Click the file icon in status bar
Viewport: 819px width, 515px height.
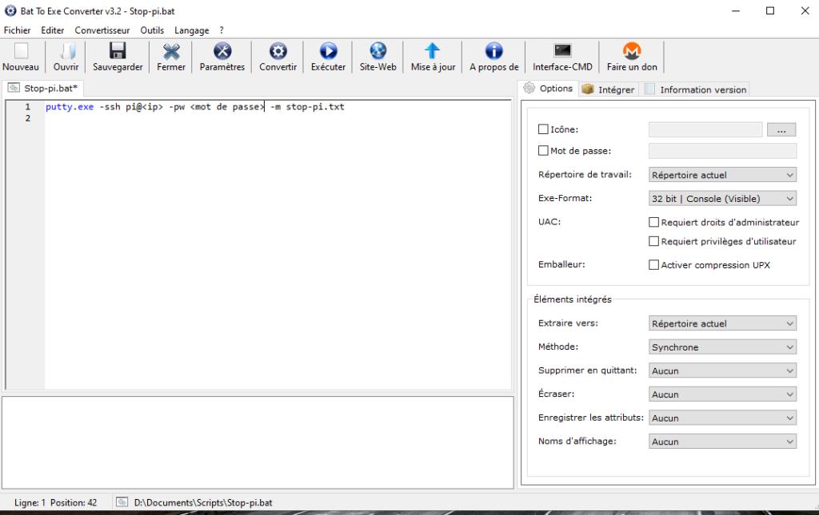coord(122,502)
